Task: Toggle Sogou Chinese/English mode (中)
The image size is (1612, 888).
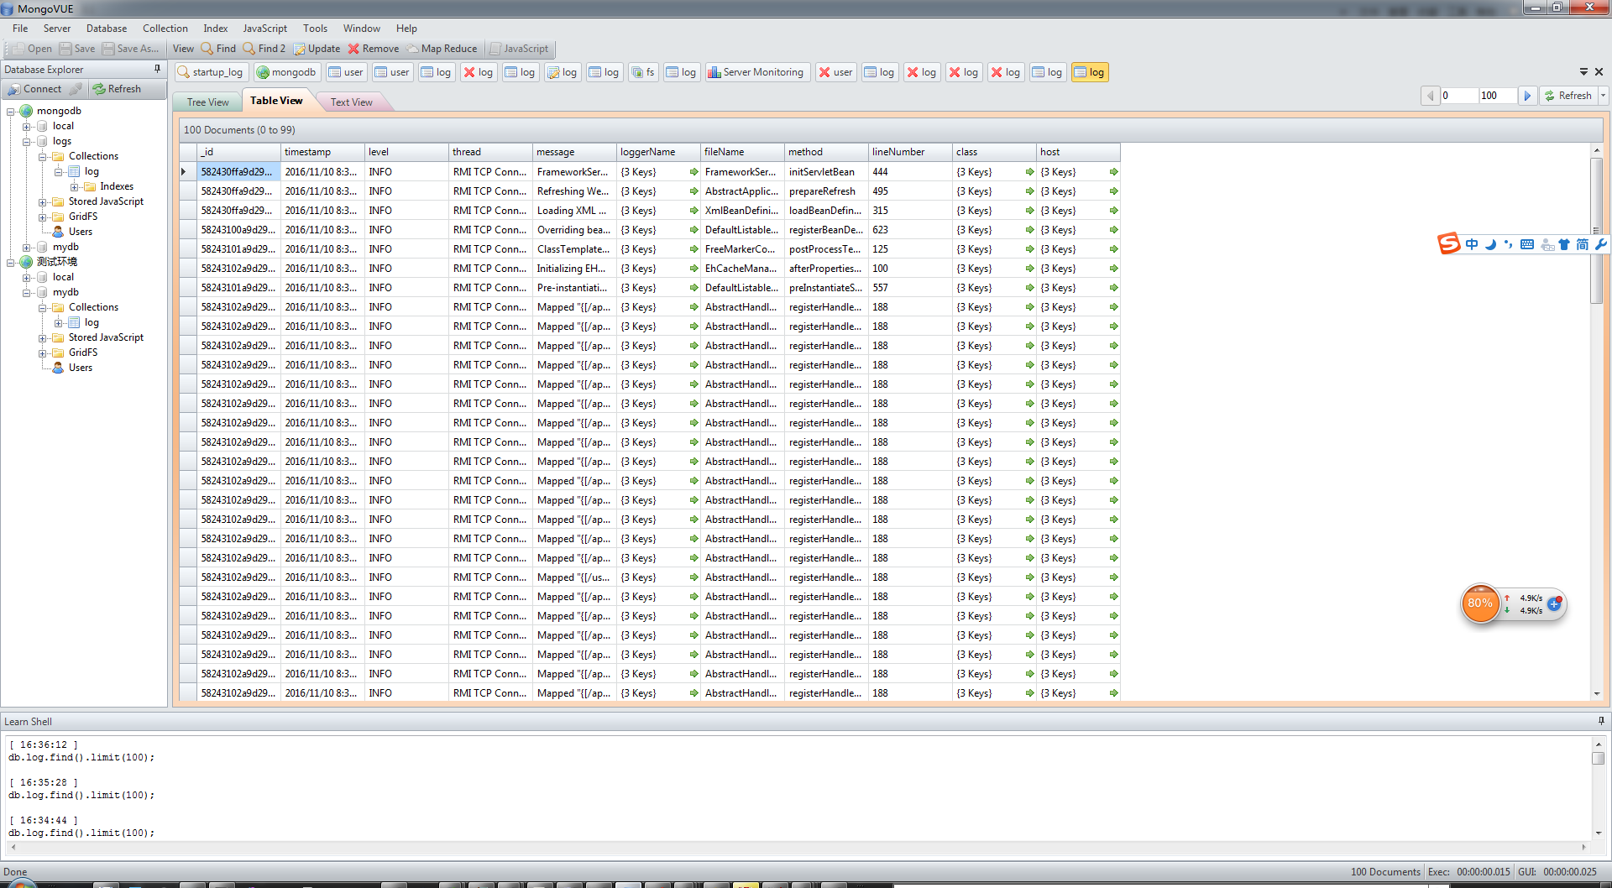Action: click(x=1472, y=244)
